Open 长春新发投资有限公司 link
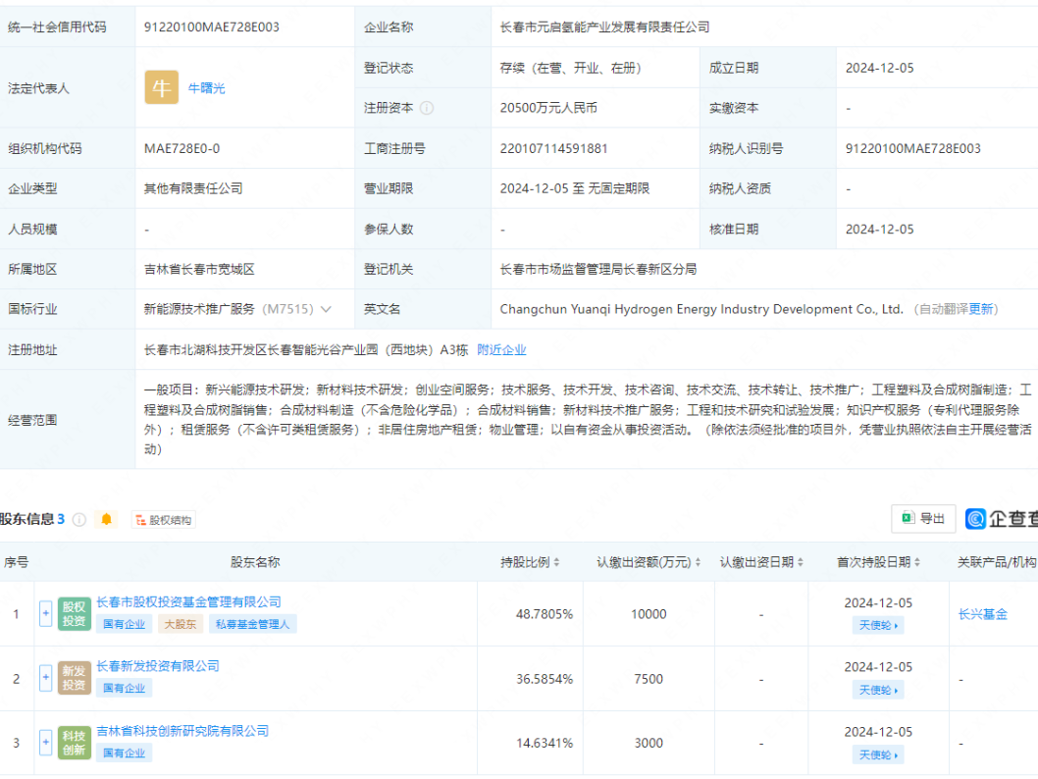1038x779 pixels. [158, 666]
